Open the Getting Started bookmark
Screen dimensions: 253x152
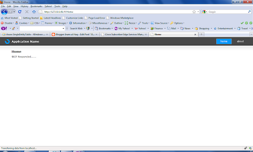point(29,18)
